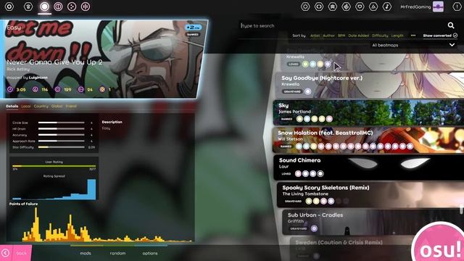This screenshot has width=464, height=261.
Task: Click the oval eye-shaped toolbar icon
Action: [319, 7]
